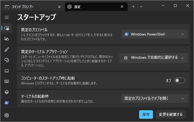
Task: Click the ターミナルの起動時 setting label
Action: 35,96
